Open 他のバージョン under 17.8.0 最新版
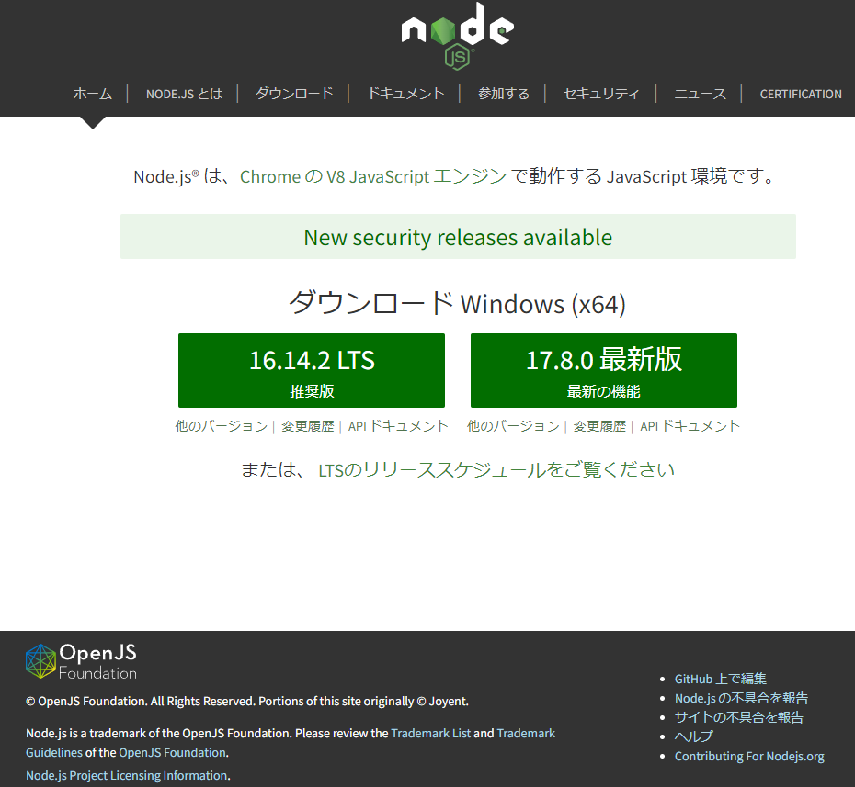This screenshot has height=787, width=855. tap(513, 426)
